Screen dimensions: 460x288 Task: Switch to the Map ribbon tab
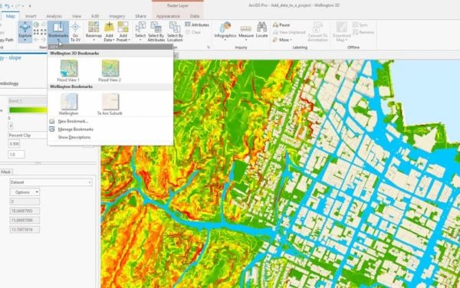[x=10, y=16]
